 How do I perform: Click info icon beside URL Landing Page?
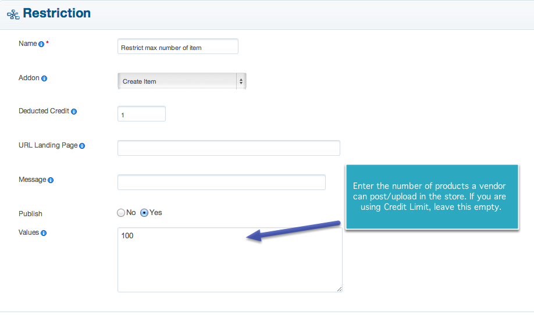point(82,146)
